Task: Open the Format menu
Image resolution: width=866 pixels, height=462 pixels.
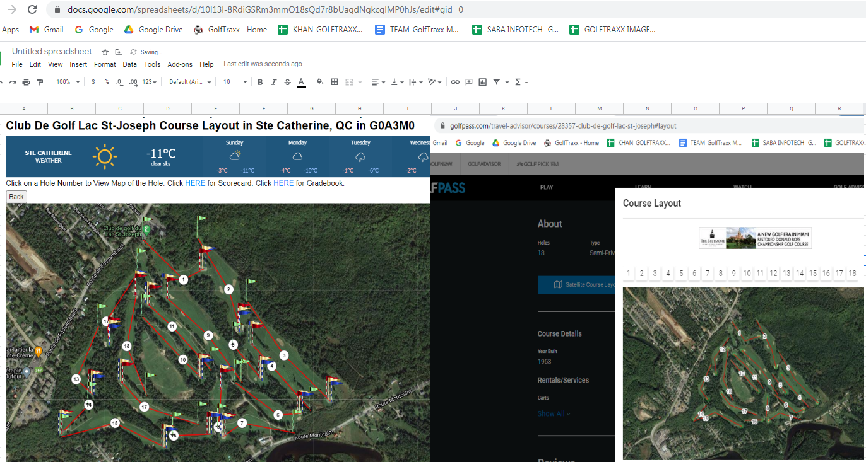Action: pyautogui.click(x=105, y=64)
